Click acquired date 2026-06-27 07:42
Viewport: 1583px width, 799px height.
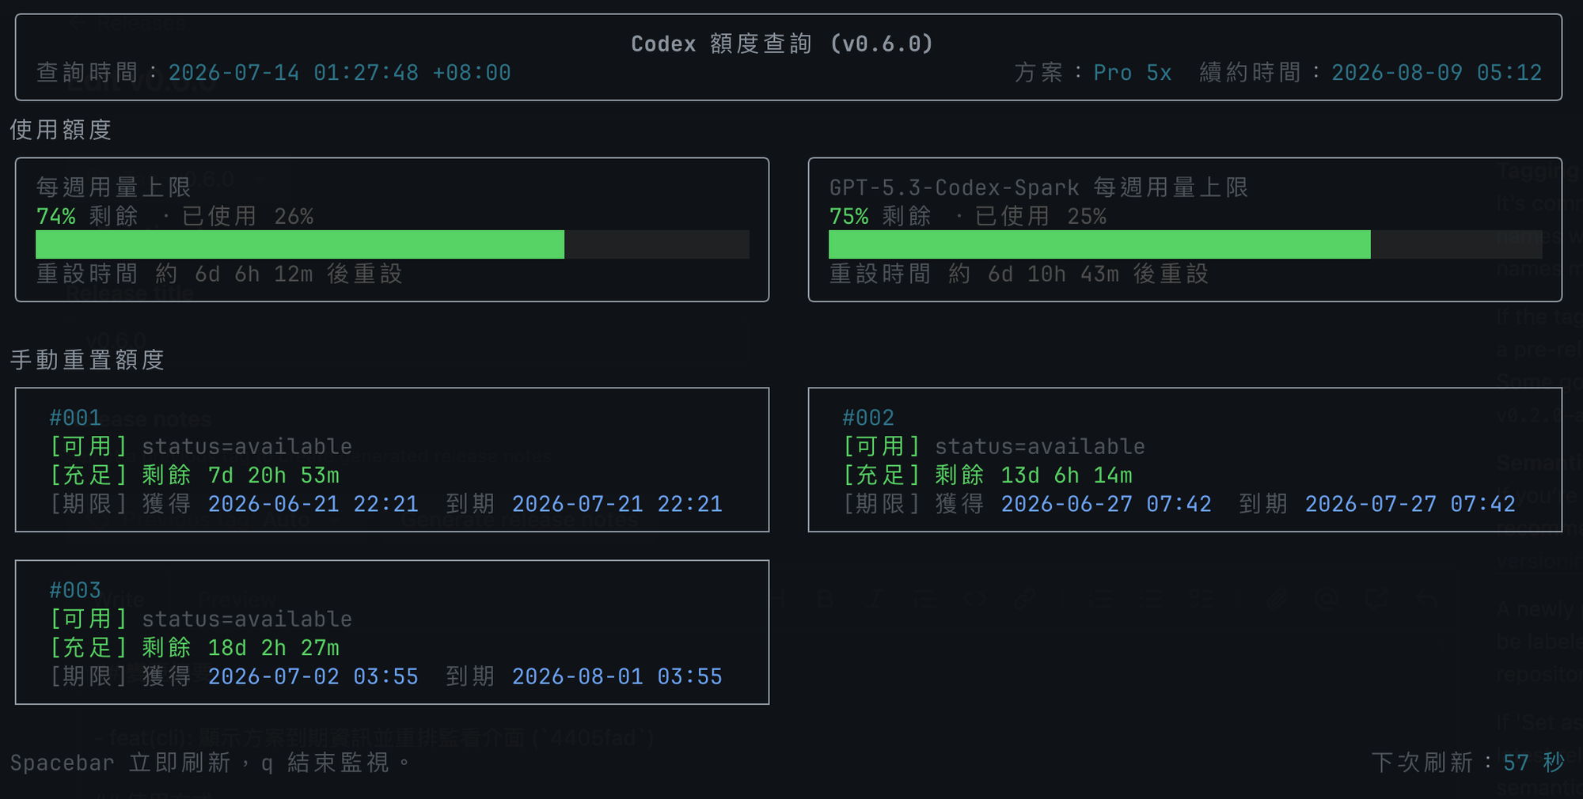click(x=1107, y=504)
